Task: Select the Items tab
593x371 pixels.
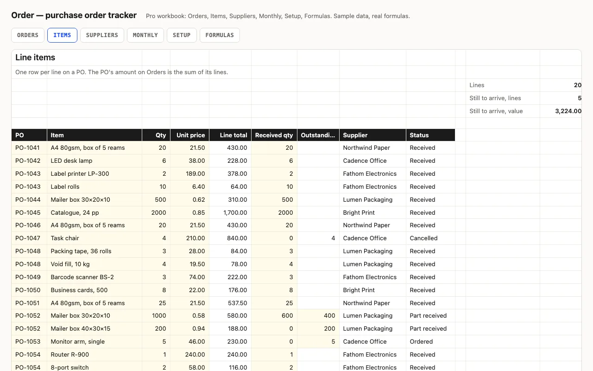Action: pos(62,35)
